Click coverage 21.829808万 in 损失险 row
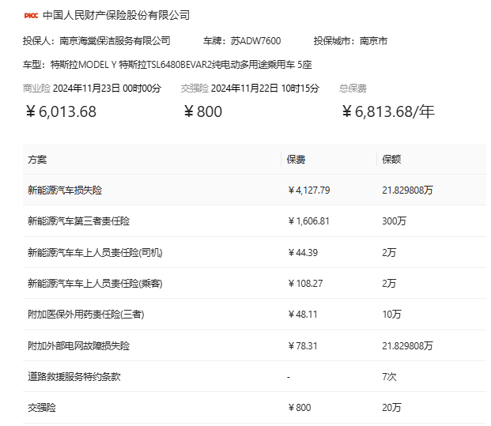Viewport: 491px width, 426px height. 407,190
